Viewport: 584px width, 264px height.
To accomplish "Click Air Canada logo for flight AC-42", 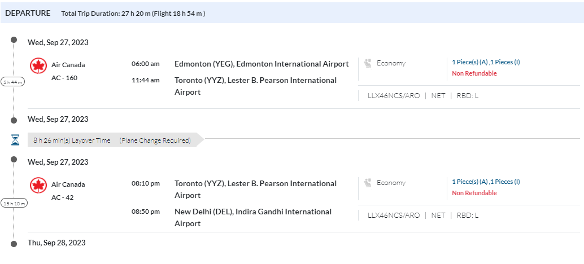I will 38,186.
